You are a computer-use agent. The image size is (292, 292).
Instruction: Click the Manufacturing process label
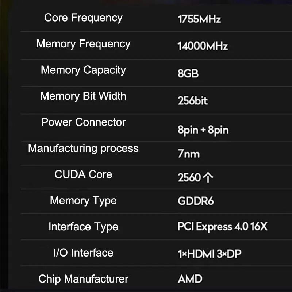(x=83, y=149)
